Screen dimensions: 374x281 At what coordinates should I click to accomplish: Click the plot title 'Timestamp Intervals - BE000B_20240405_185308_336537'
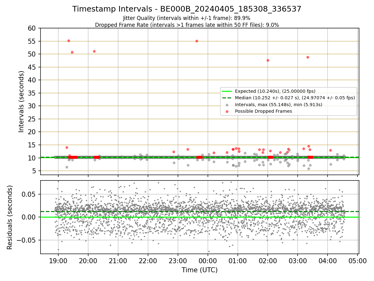(x=187, y=9)
